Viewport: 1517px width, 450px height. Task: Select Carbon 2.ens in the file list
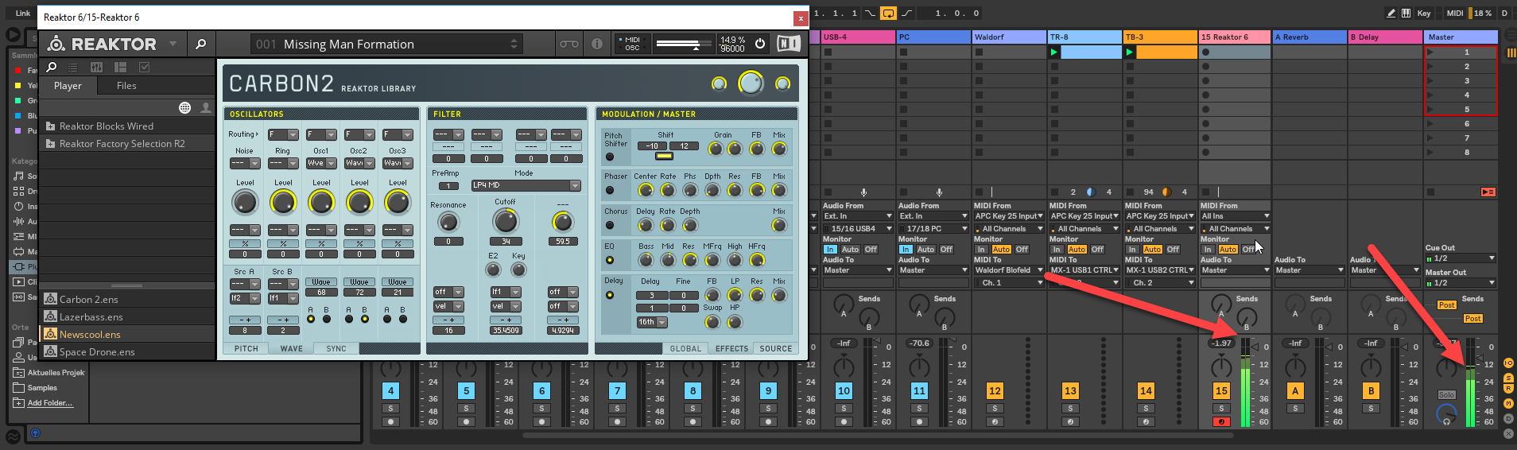[88, 300]
